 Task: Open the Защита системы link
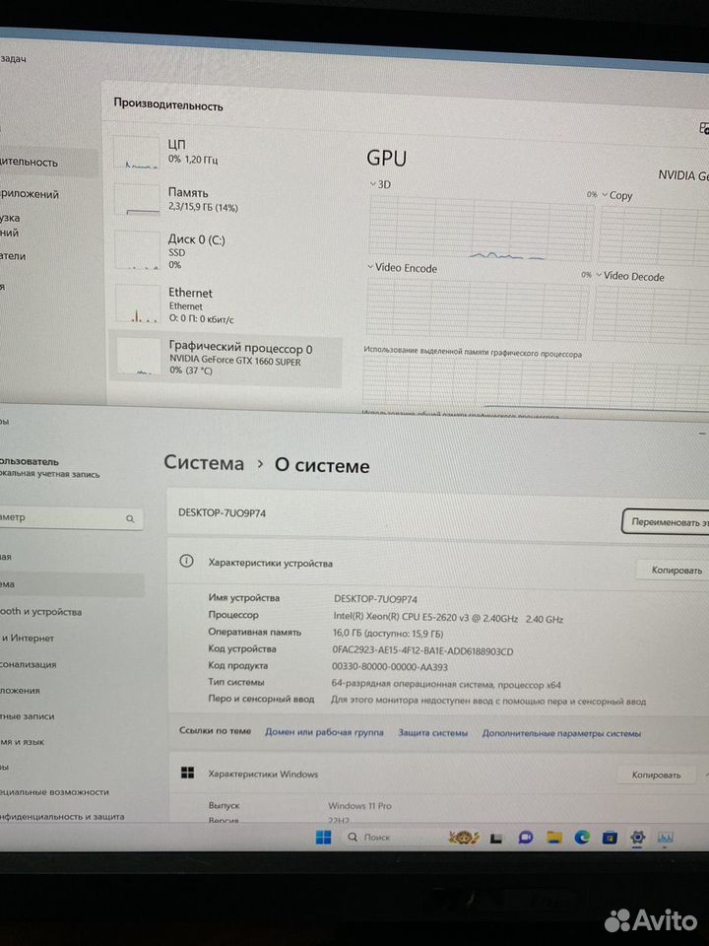click(x=433, y=733)
